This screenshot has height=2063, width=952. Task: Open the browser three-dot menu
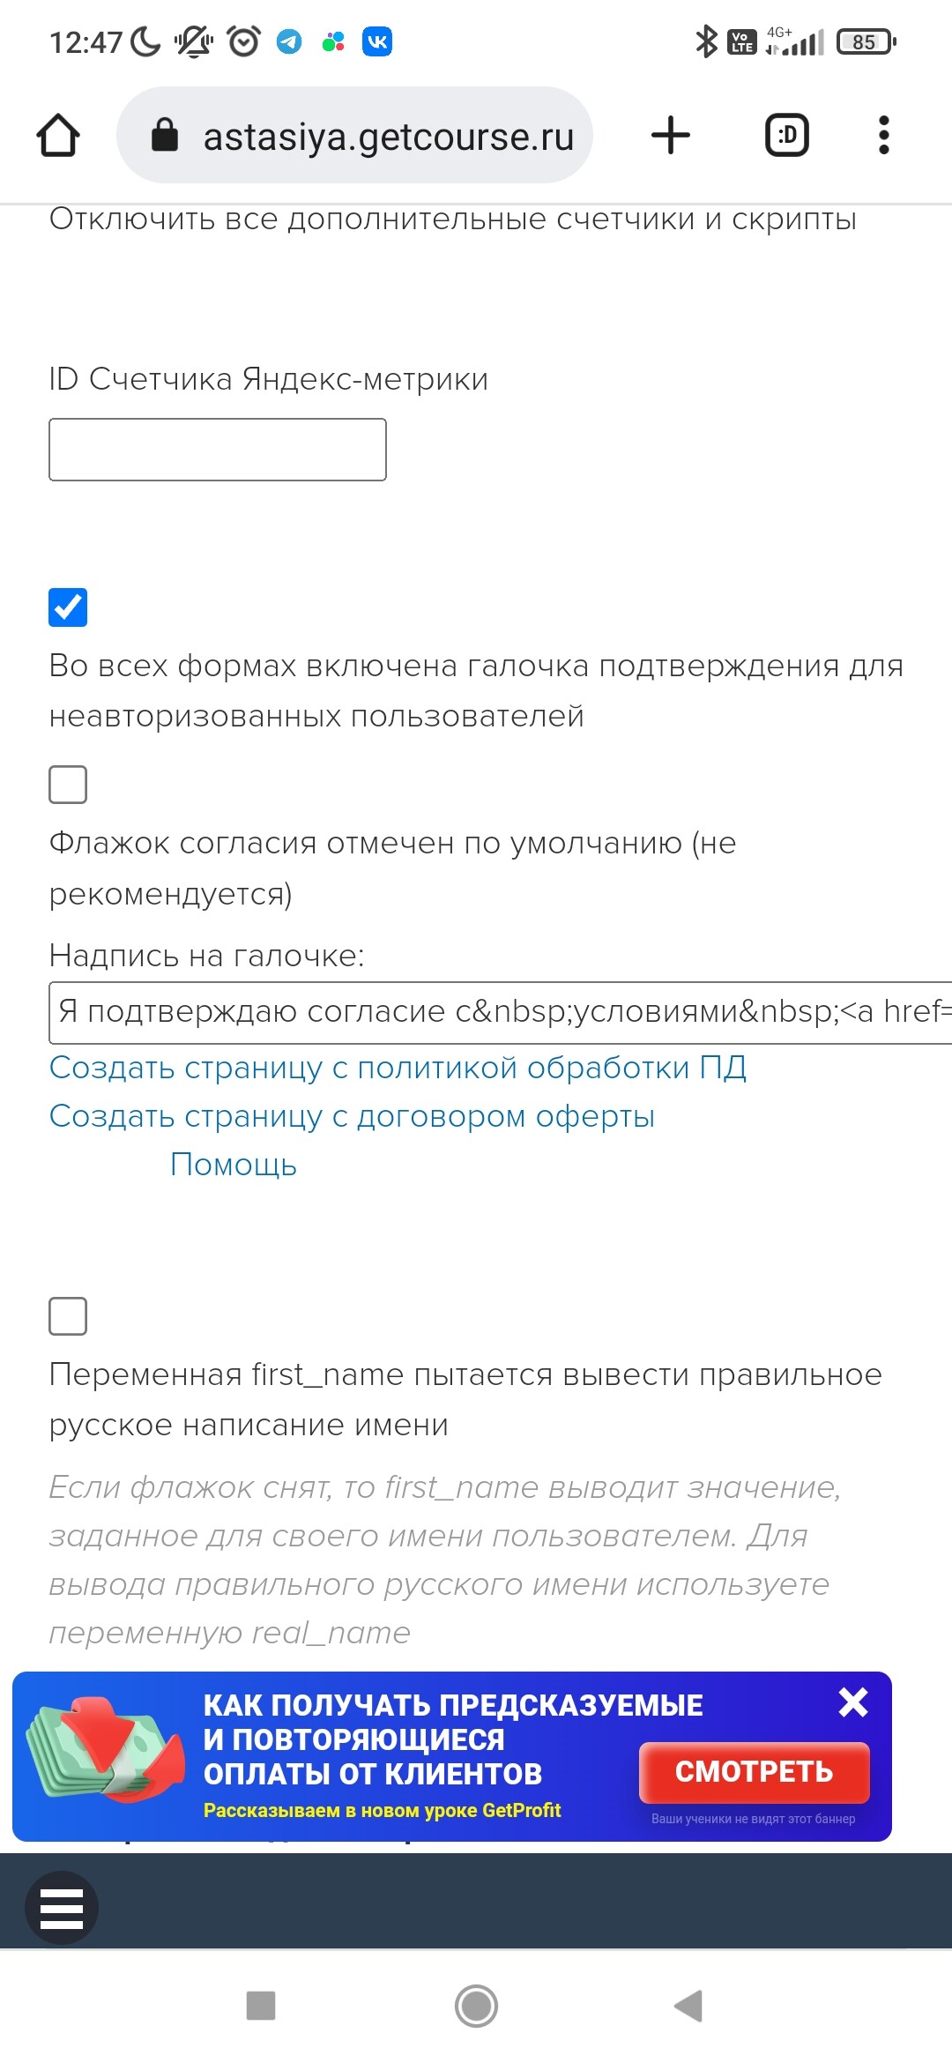(x=883, y=136)
